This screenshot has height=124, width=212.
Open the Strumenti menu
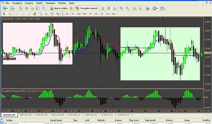tap(50, 3)
